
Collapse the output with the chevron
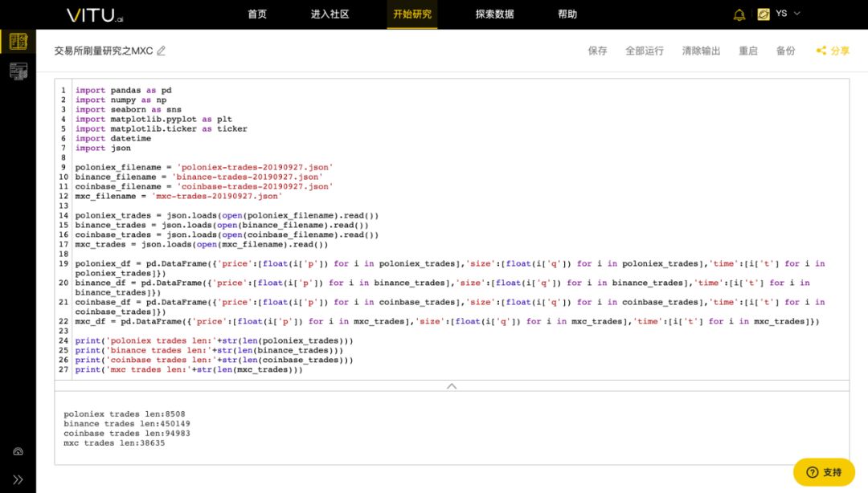tap(452, 386)
